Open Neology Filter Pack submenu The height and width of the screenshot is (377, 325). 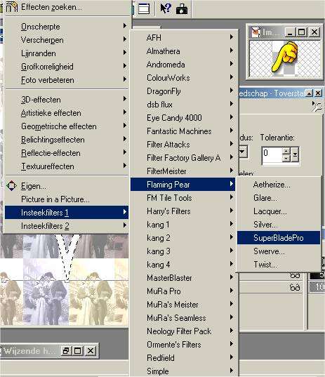(183, 331)
